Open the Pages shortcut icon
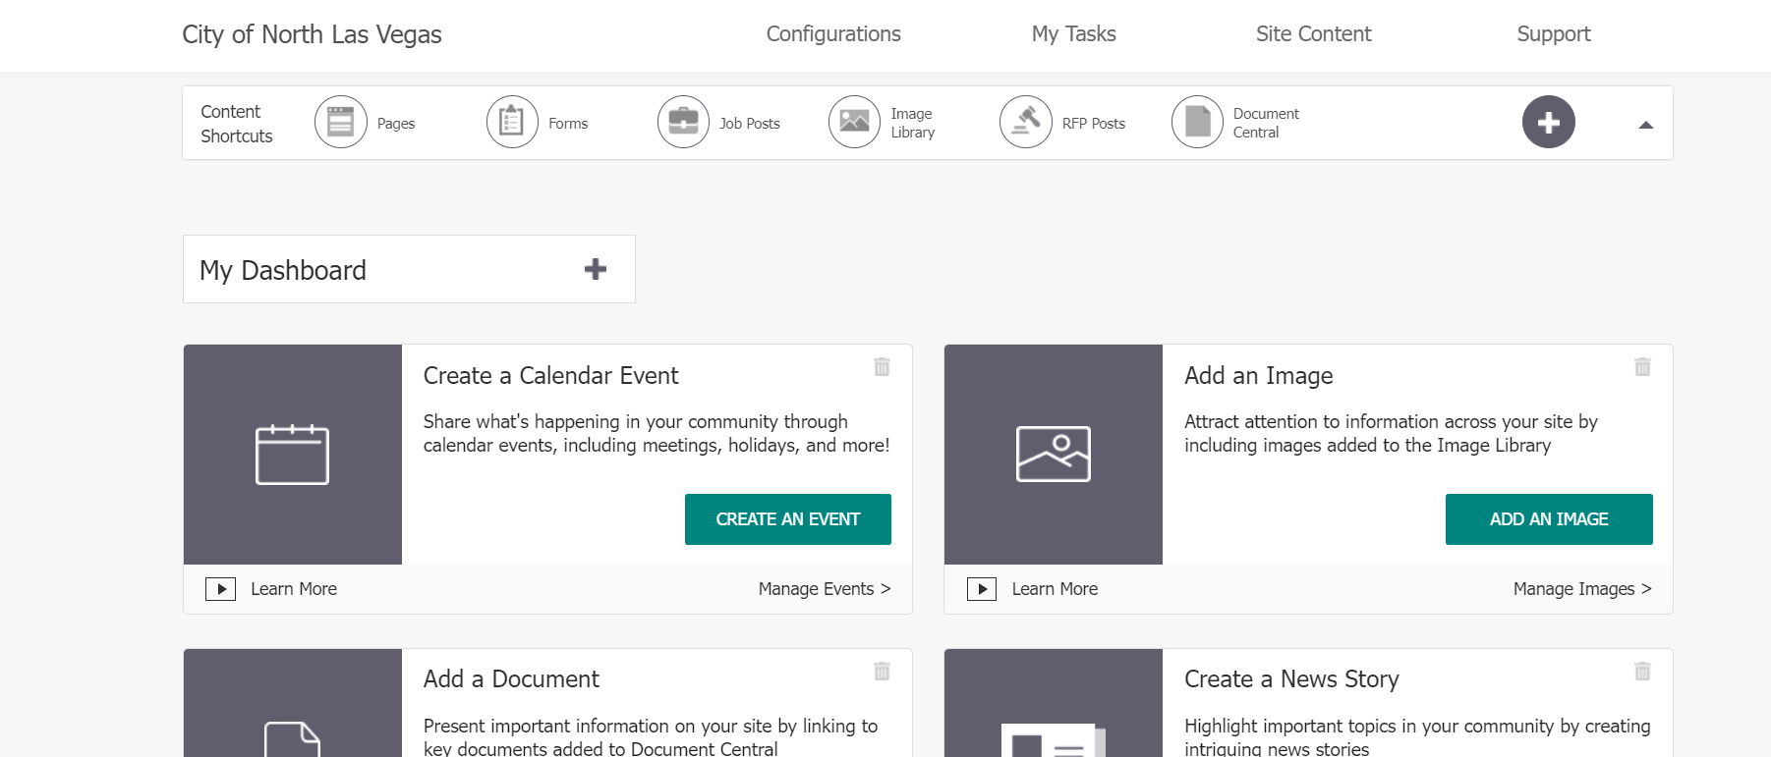 click(x=340, y=123)
